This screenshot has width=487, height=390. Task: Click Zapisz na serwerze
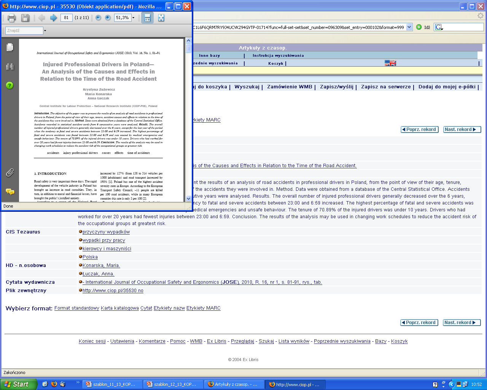[386, 87]
